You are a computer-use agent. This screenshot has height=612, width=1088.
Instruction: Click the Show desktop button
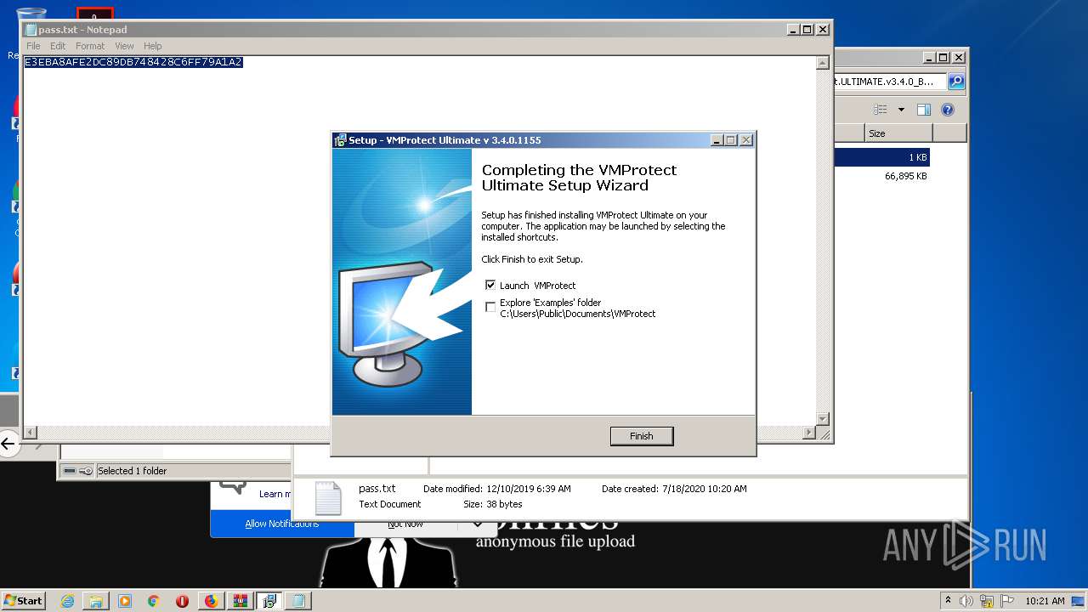tap(1079, 601)
